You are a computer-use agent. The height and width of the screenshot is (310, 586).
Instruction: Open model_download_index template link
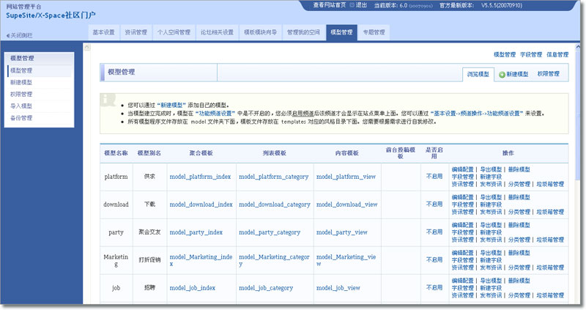pos(201,204)
